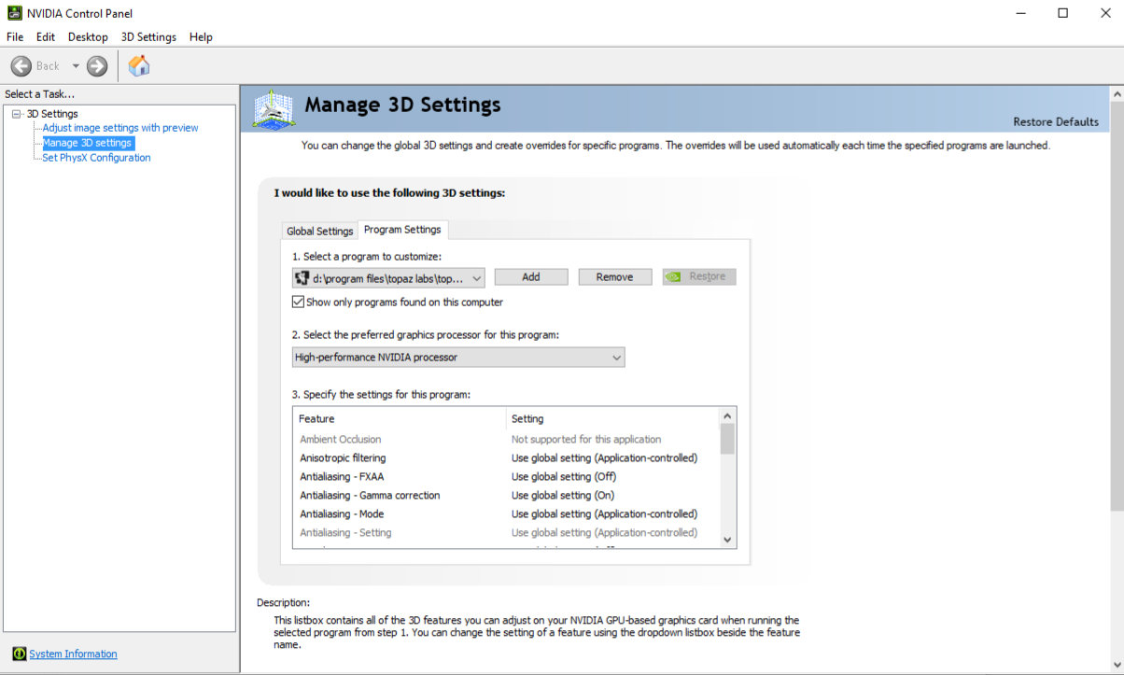Click the NVIDIA Control Panel title icon
This screenshot has width=1124, height=675.
(x=14, y=13)
